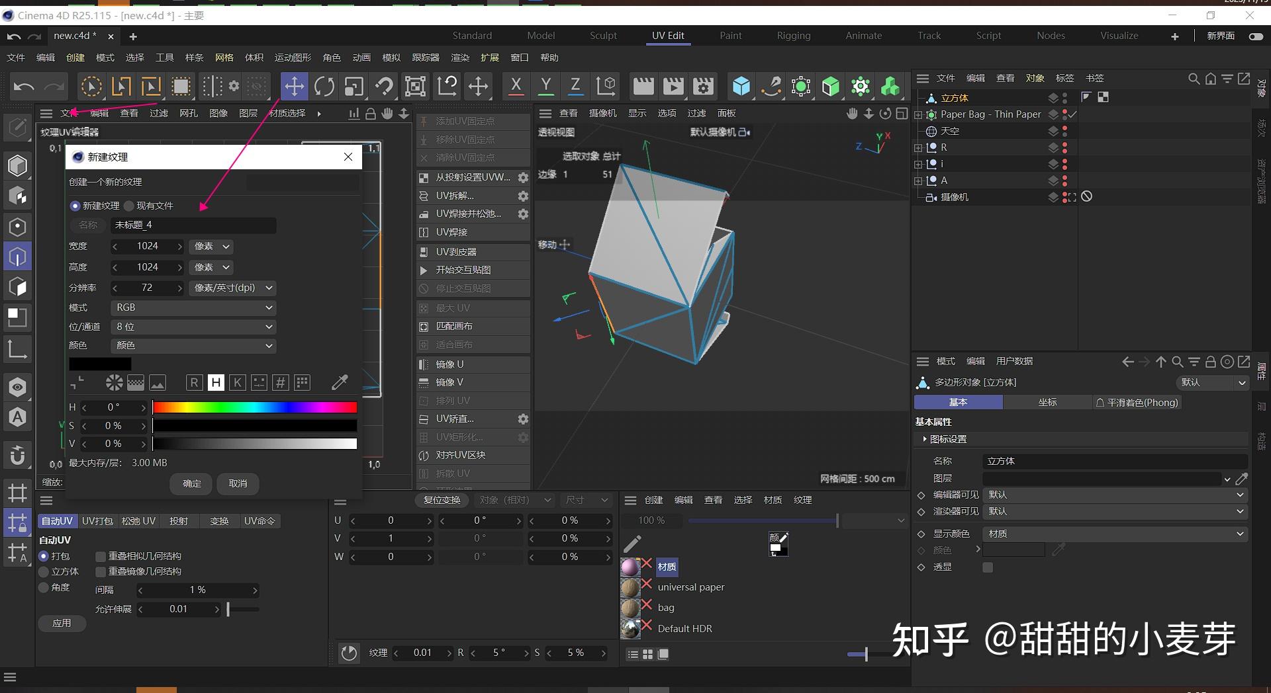The image size is (1271, 693).
Task: Click the UV剥皮器 (UV Peeler) icon
Action: pyautogui.click(x=424, y=251)
